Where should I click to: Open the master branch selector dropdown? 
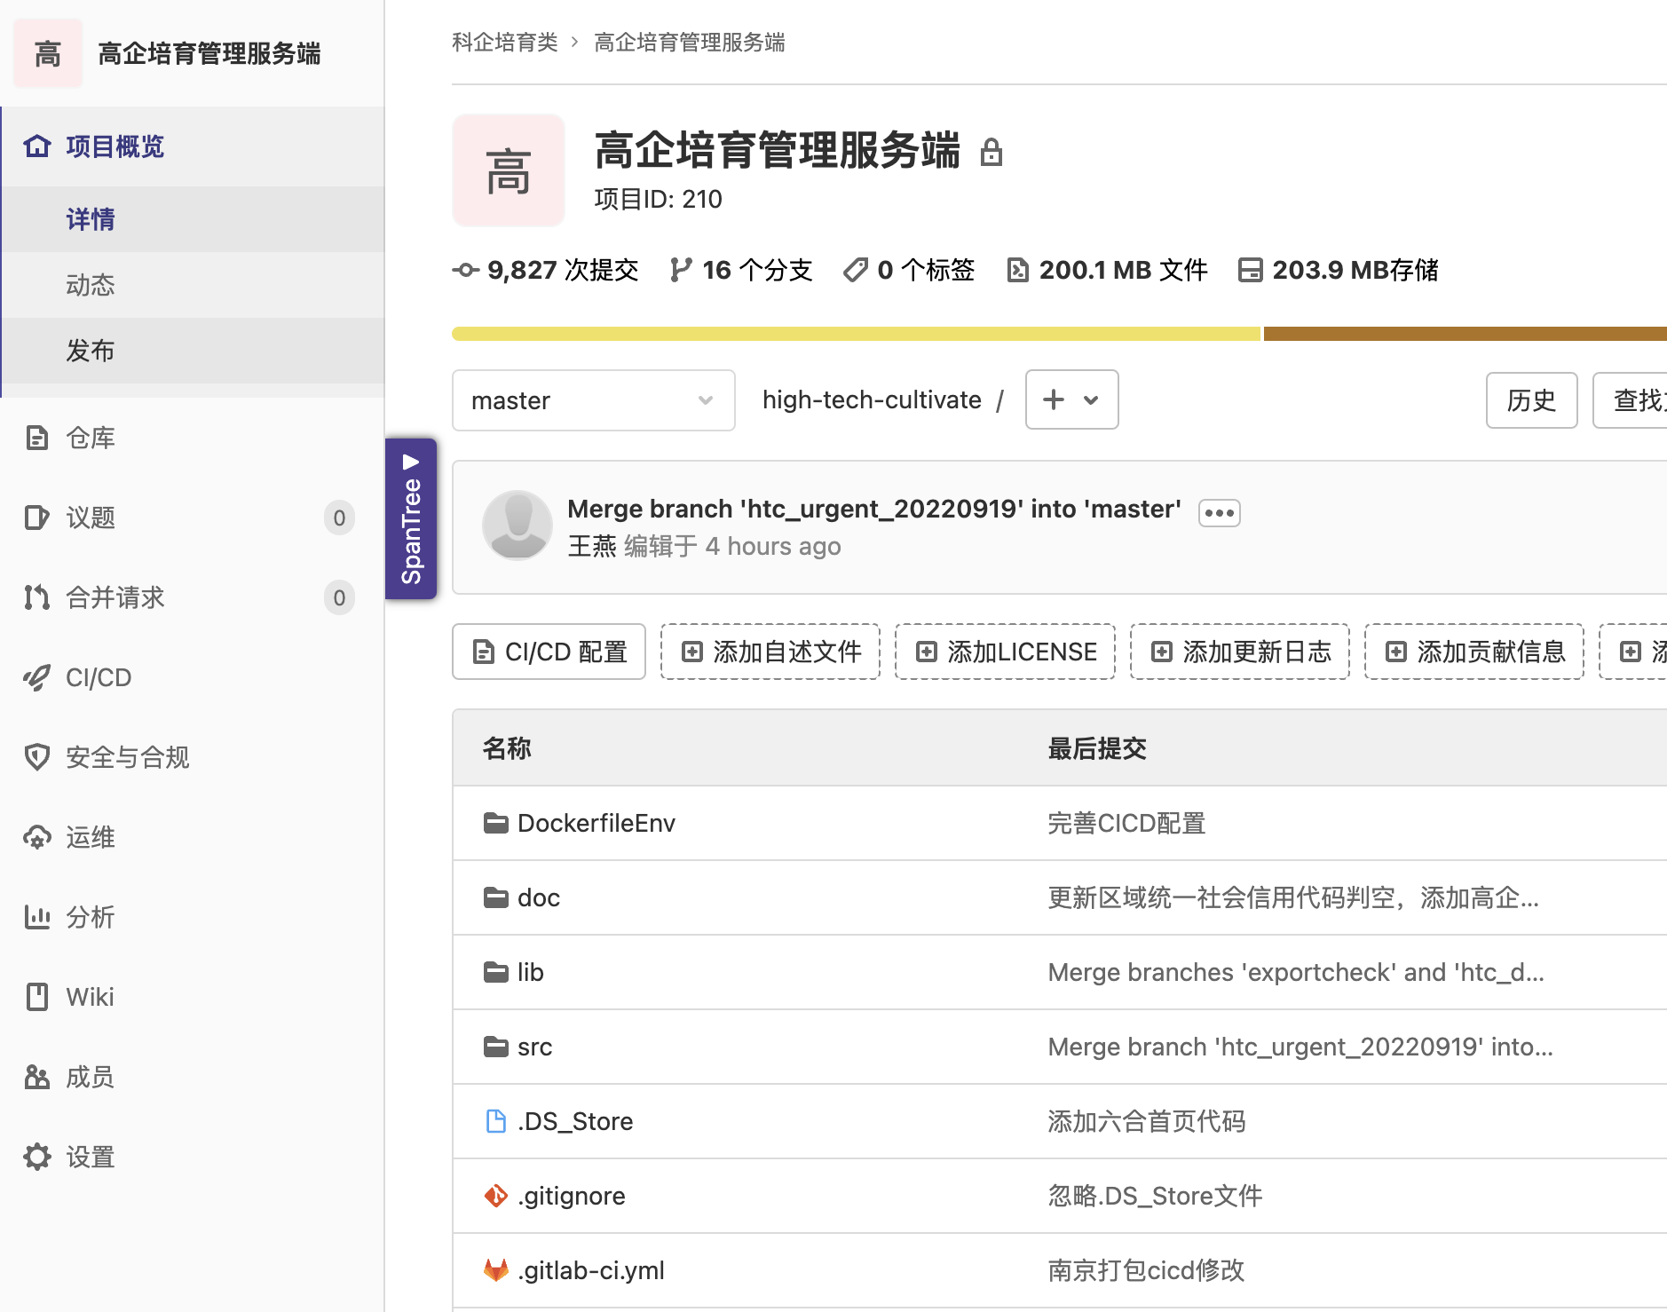tap(593, 400)
